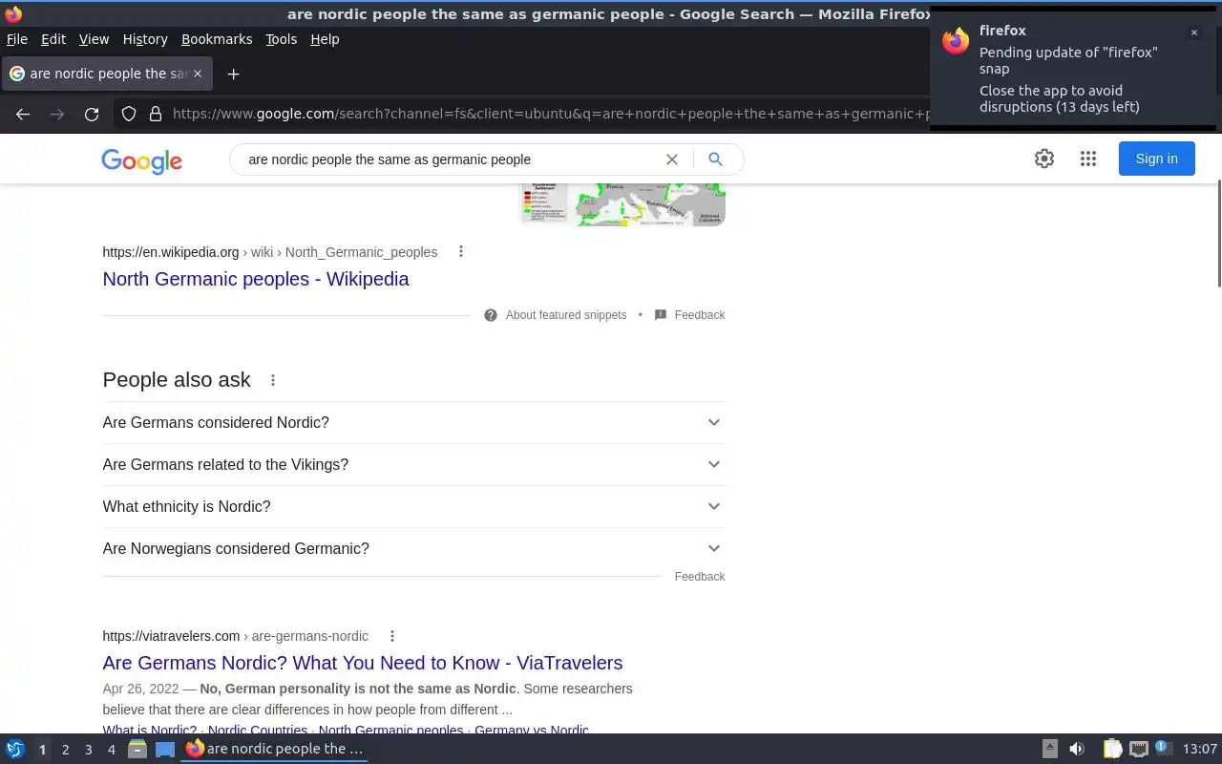Viewport: 1222px width, 764px height.
Task: Click the clipboard tray icon
Action: tap(1112, 750)
